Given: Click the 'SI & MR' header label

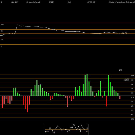Looking at the screenshot, I should point(14,2).
